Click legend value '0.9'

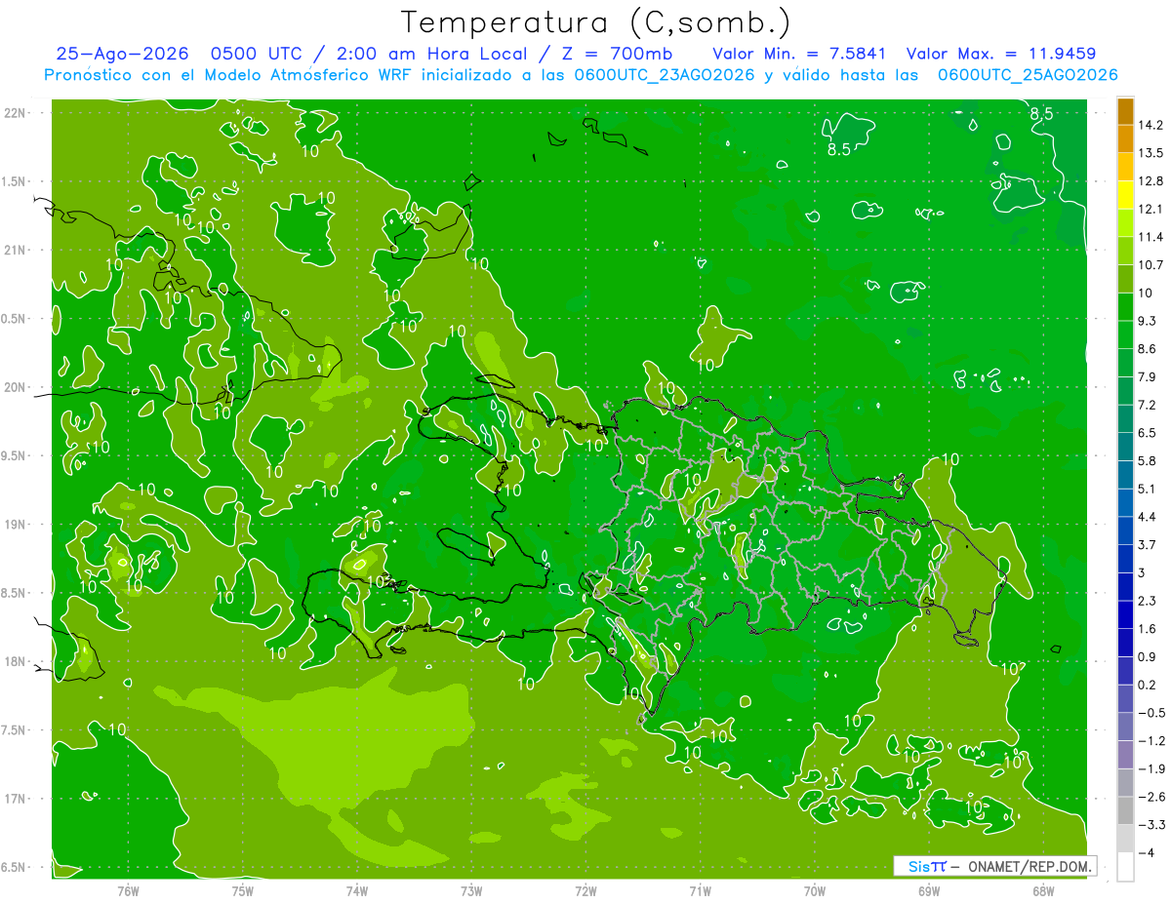(x=1148, y=657)
